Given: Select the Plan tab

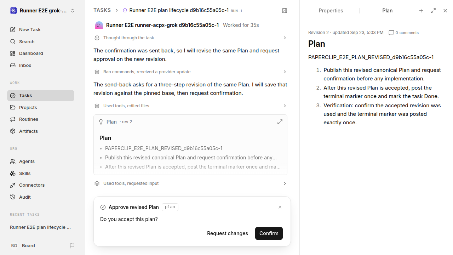Looking at the screenshot, I should pos(388,11).
